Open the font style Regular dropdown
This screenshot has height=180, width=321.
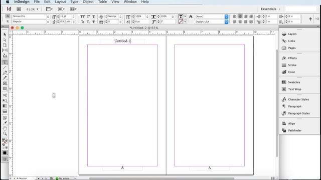(x=48, y=21)
